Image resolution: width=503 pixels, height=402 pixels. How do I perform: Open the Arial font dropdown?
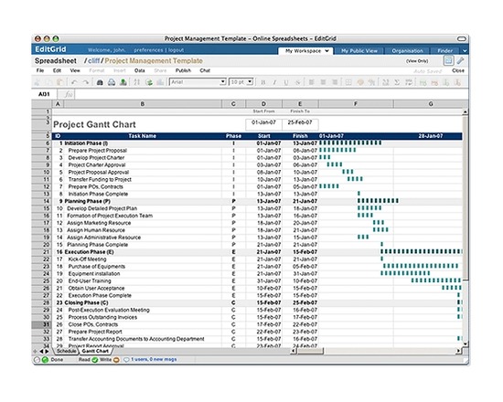[x=198, y=82]
